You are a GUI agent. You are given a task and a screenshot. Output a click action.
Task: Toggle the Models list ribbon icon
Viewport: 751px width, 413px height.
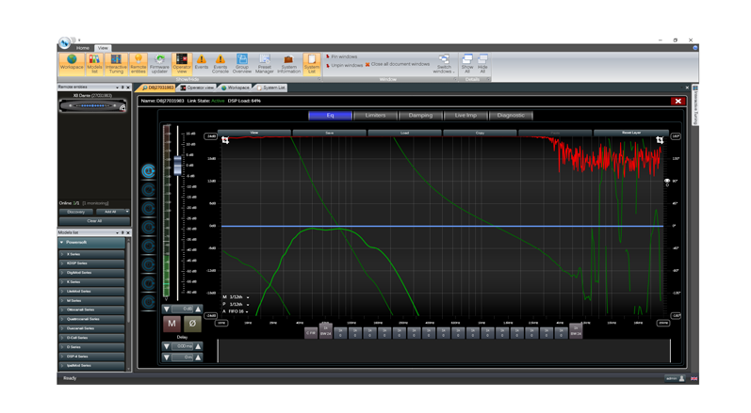point(94,64)
